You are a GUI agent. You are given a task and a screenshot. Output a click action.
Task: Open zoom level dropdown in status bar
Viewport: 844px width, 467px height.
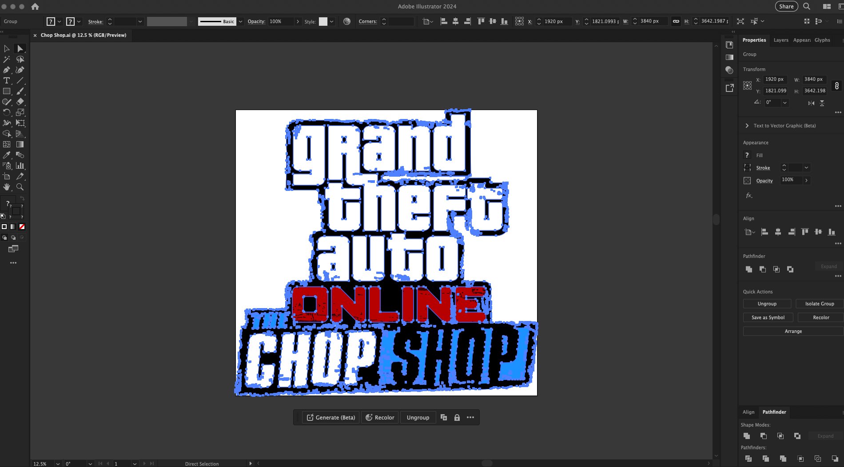point(58,463)
